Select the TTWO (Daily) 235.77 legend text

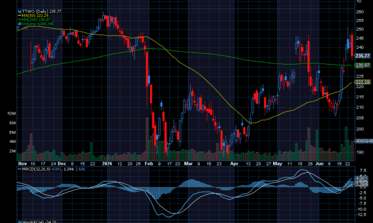pyautogui.click(x=42, y=11)
